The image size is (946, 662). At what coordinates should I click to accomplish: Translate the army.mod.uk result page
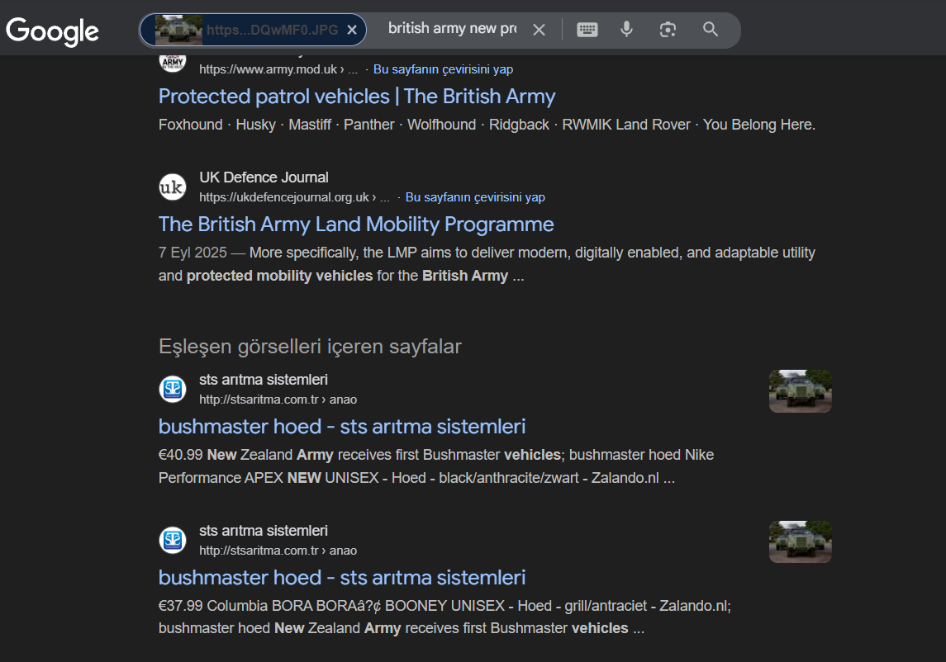coord(443,70)
